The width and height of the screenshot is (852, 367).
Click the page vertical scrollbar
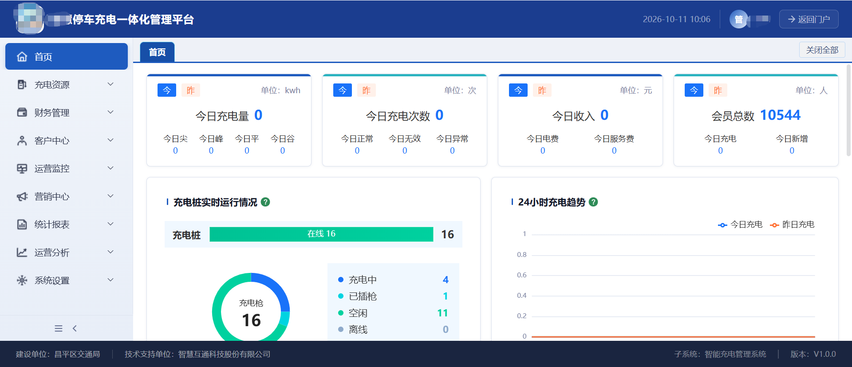coord(848,111)
